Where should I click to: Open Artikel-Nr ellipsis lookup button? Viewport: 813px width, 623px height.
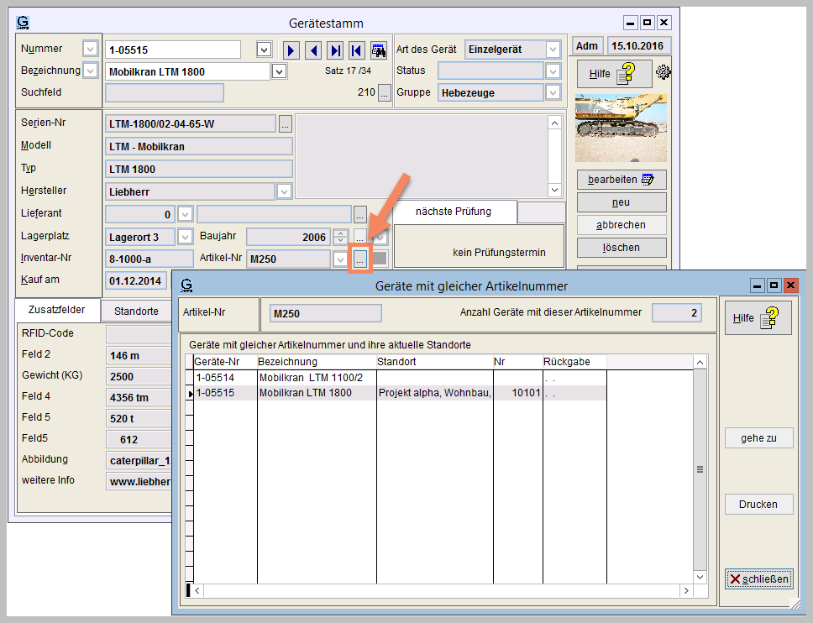(x=359, y=259)
